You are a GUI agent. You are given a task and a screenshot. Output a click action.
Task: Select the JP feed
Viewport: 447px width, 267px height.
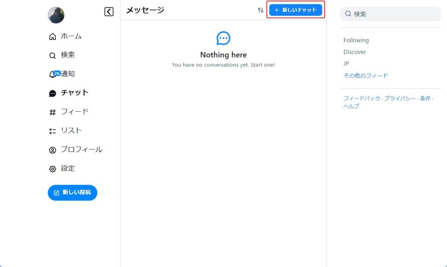click(346, 64)
